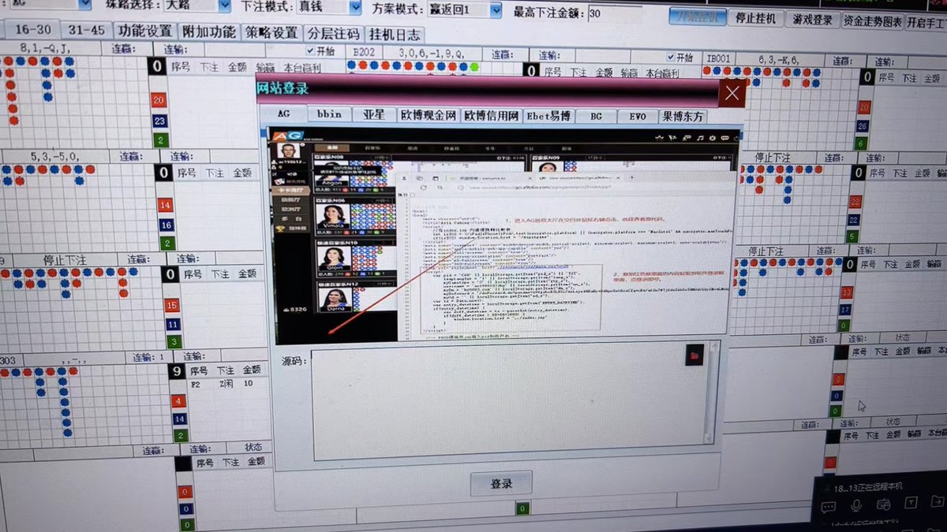Image resolution: width=947 pixels, height=532 pixels.
Task: Open the 策略设置 tab
Action: coord(271,33)
